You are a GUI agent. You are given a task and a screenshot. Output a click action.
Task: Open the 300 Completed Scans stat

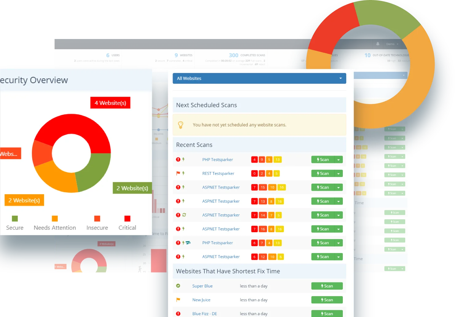(247, 55)
